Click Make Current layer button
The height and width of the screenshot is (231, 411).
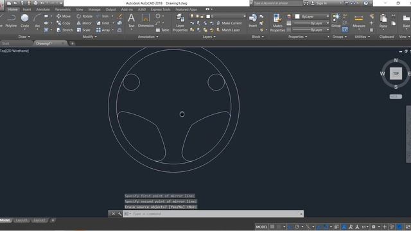[x=229, y=23]
